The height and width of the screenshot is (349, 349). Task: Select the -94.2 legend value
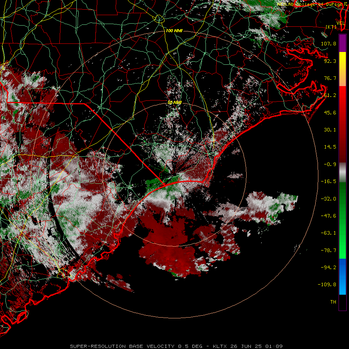(328, 268)
